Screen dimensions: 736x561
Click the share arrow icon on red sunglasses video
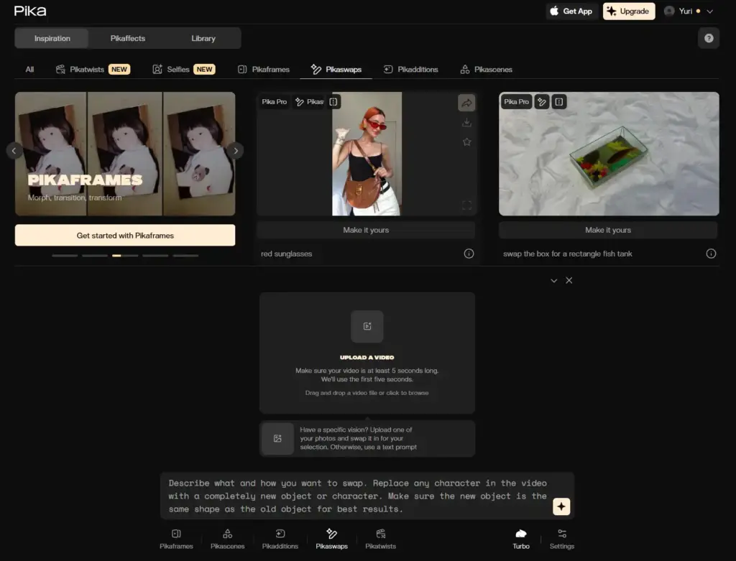pos(466,103)
